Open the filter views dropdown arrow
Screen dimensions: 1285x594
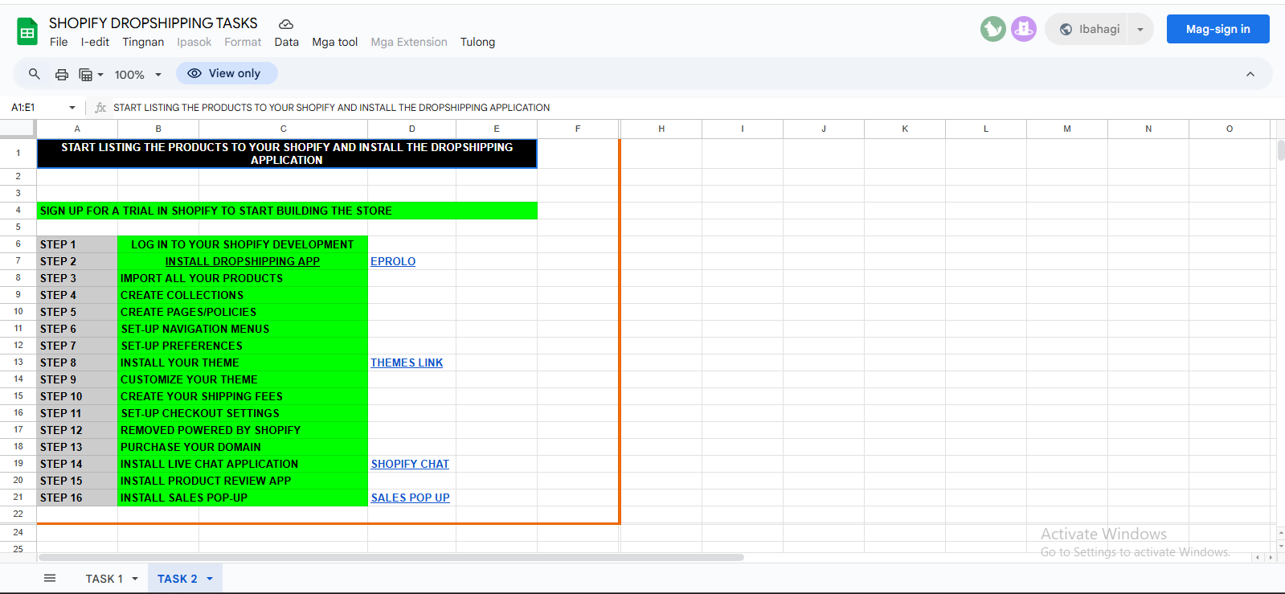tap(100, 75)
